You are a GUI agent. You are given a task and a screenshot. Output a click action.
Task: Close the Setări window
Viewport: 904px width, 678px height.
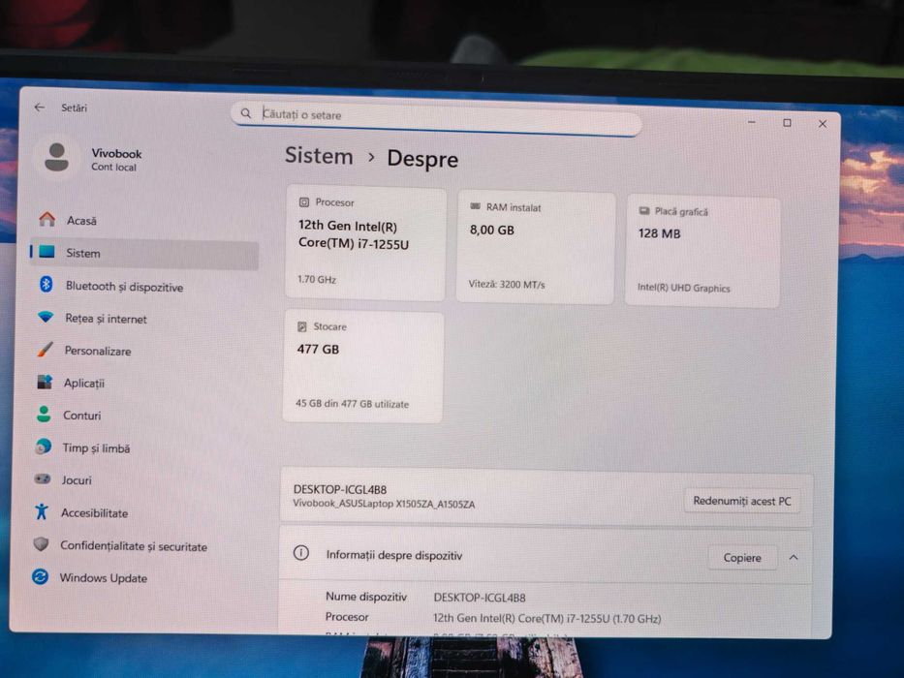823,124
